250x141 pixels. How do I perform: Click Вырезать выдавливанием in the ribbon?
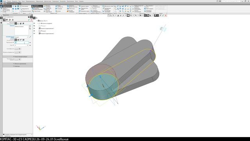(37, 9)
